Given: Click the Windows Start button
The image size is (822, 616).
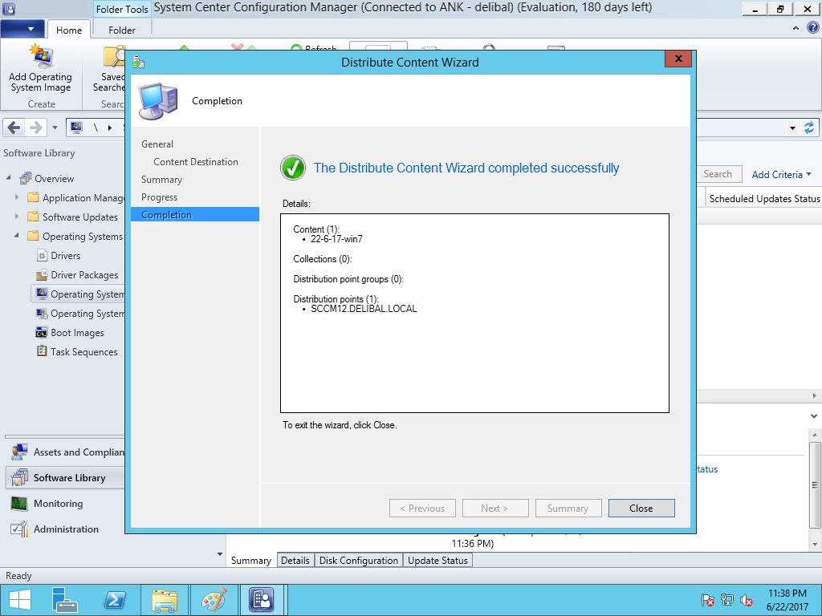Looking at the screenshot, I should 19,600.
